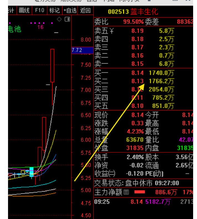Click the 涨幅 value 4.23%
This screenshot has height=219, width=197.
135,132
